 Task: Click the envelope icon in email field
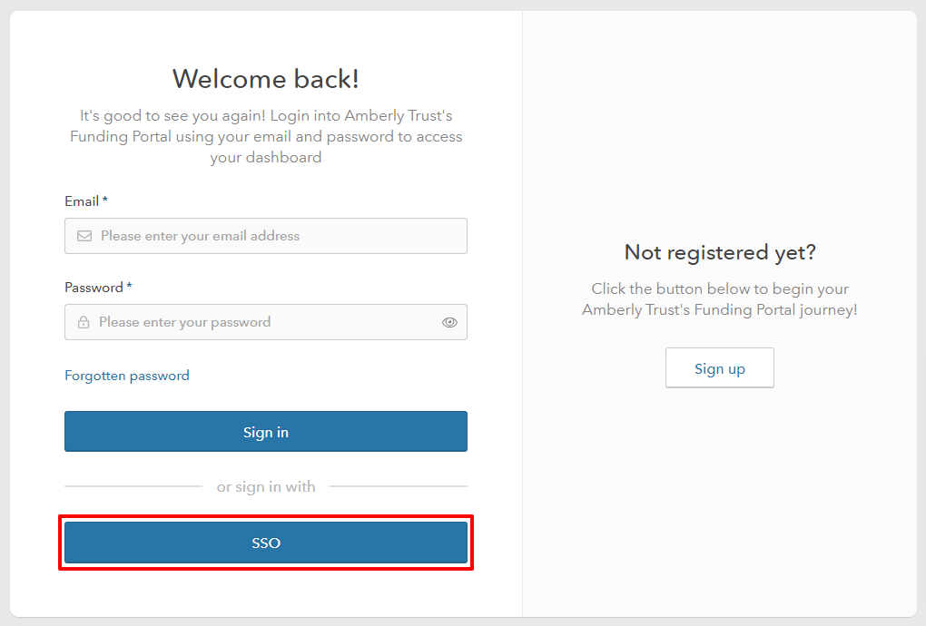(84, 236)
